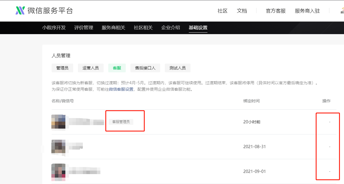Open the 服务商相关 menu
Screen dimensions: 344x184
(113, 28)
